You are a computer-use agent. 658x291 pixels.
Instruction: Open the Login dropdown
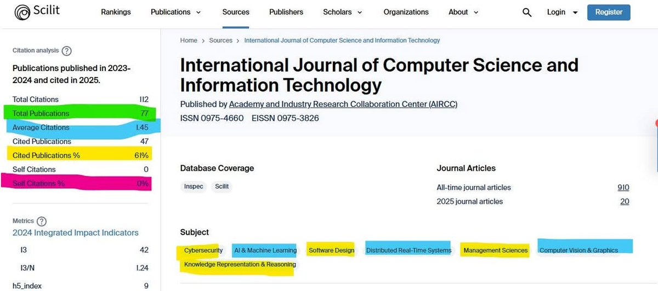(562, 12)
